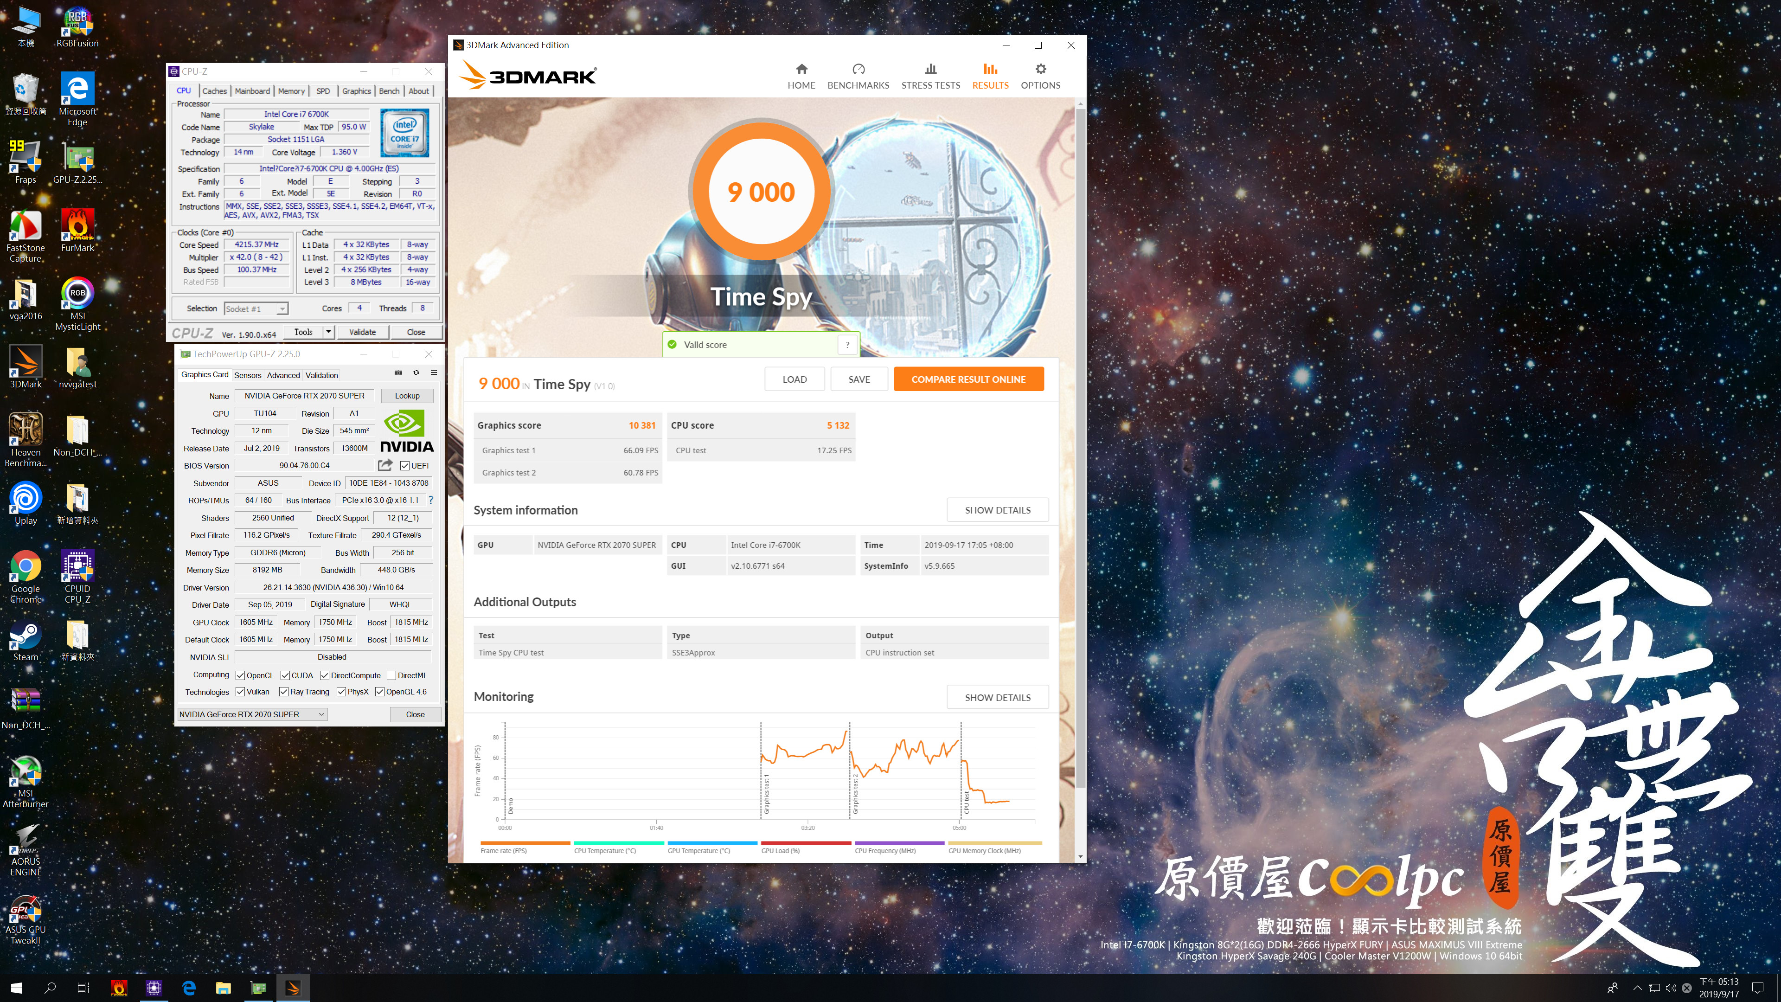The width and height of the screenshot is (1781, 1002).
Task: Toggle the DirectCompute checkbox
Action: 324,675
